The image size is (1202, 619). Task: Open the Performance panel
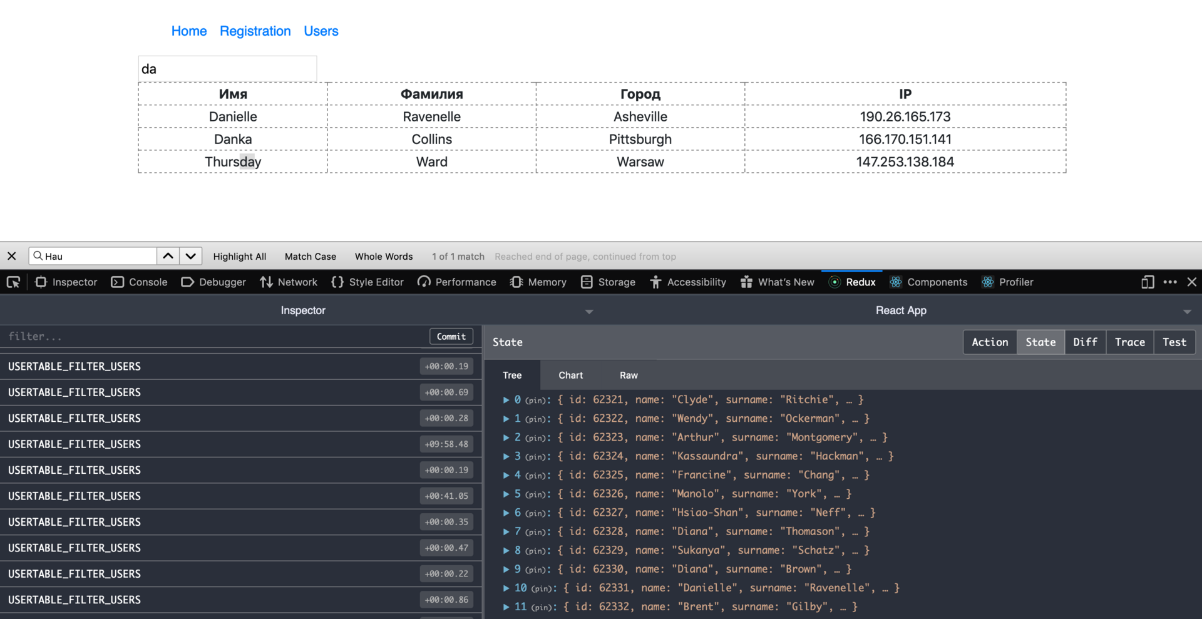[457, 282]
